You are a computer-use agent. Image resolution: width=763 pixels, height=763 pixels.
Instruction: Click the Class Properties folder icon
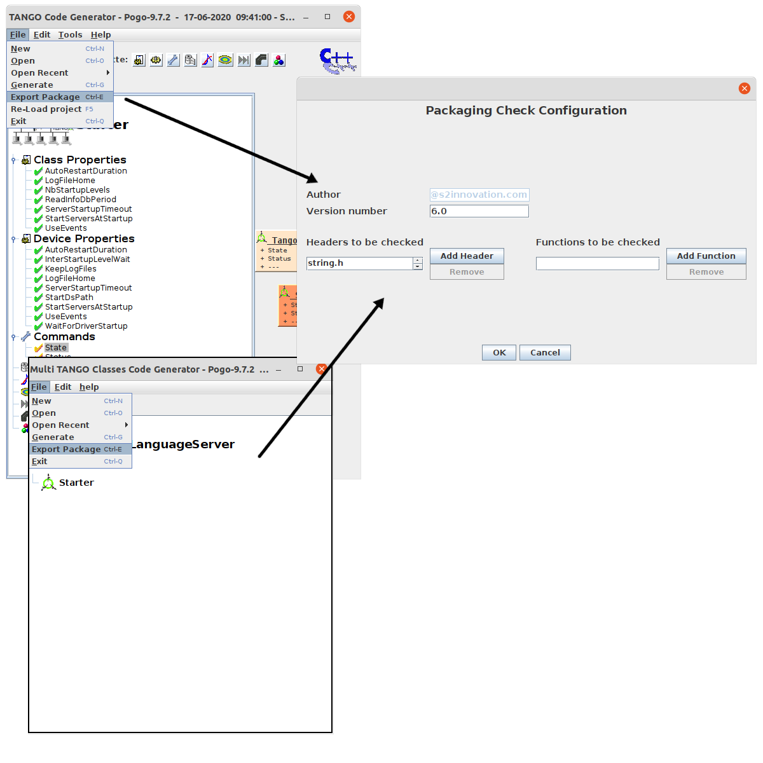pyautogui.click(x=26, y=160)
